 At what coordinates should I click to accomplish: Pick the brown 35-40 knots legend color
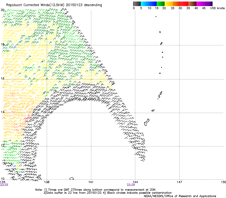click(x=192, y=4)
